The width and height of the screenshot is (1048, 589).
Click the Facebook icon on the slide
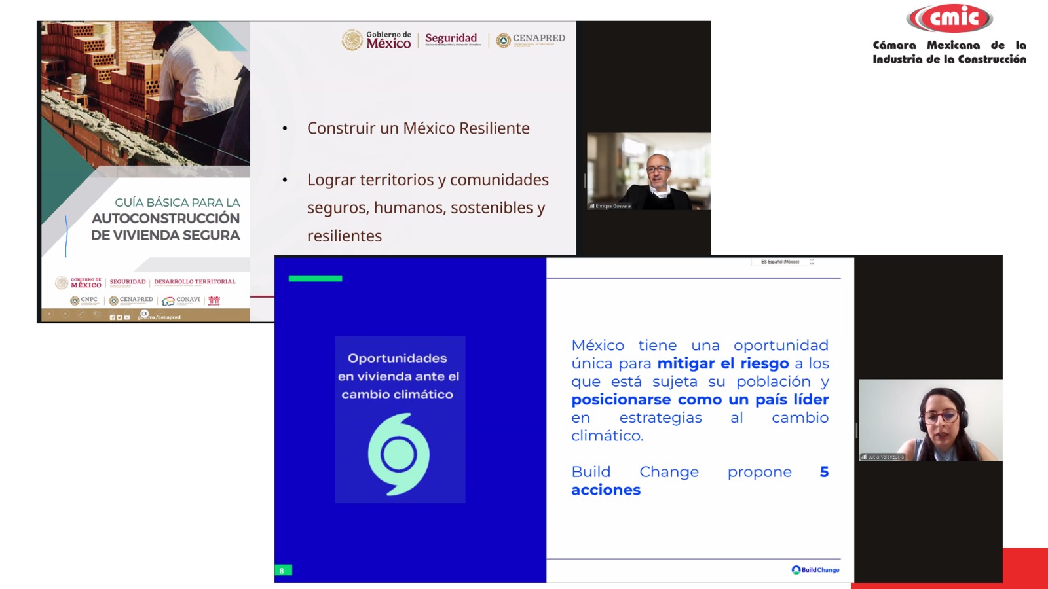tap(112, 317)
